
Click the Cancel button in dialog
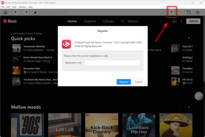tap(138, 82)
